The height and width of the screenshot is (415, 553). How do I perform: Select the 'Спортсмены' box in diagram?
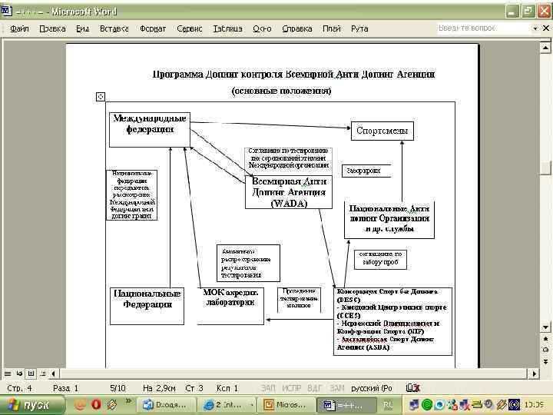pos(382,131)
